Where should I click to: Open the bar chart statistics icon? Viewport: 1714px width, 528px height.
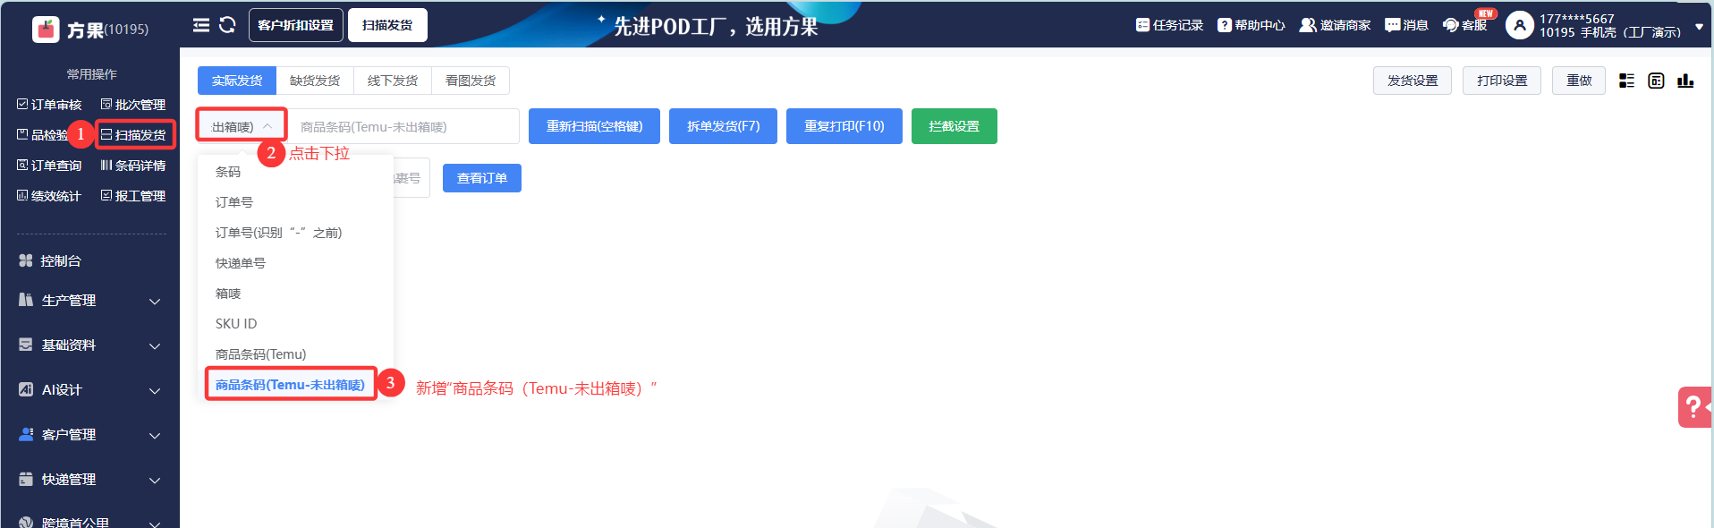(x=1685, y=81)
